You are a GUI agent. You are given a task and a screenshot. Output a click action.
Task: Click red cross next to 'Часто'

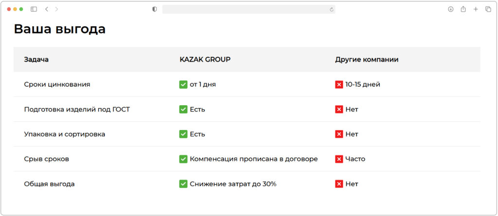(x=339, y=159)
